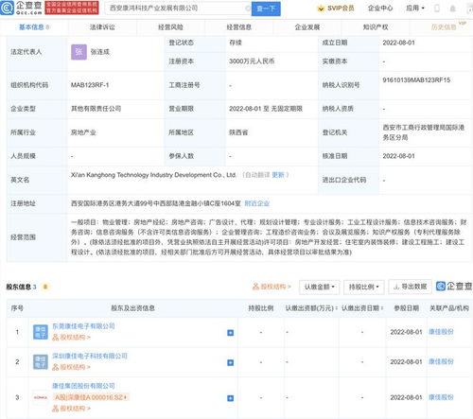Go to 企业中心
Image resolution: width=473 pixels, height=419 pixels.
coord(380,9)
